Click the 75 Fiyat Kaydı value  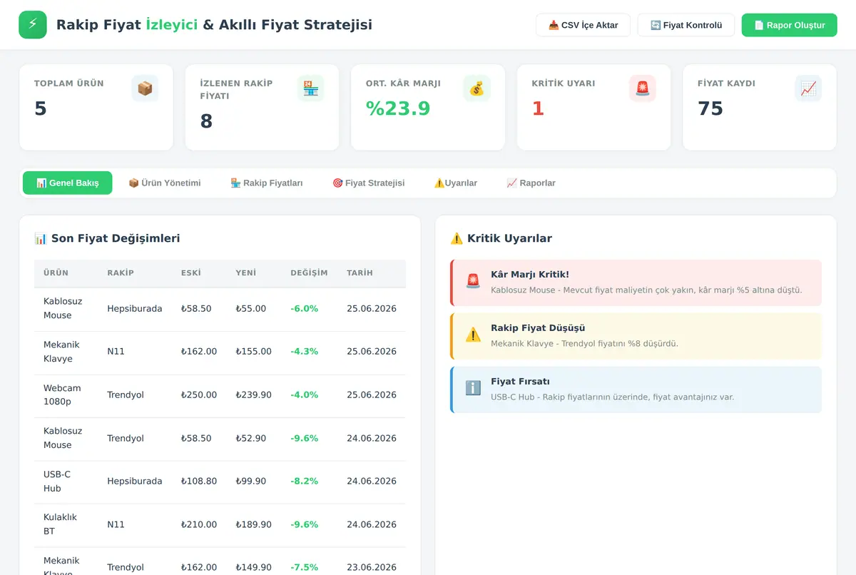coord(710,108)
